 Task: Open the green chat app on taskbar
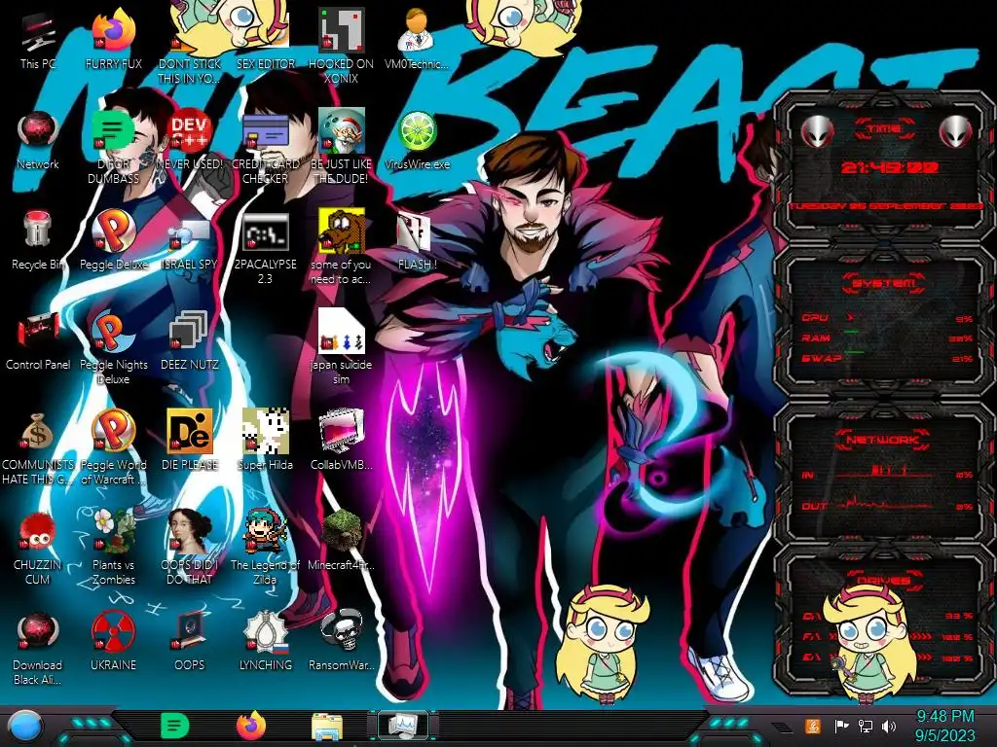[175, 726]
